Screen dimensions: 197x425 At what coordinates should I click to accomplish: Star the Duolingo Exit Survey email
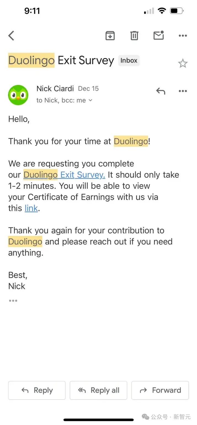click(183, 64)
